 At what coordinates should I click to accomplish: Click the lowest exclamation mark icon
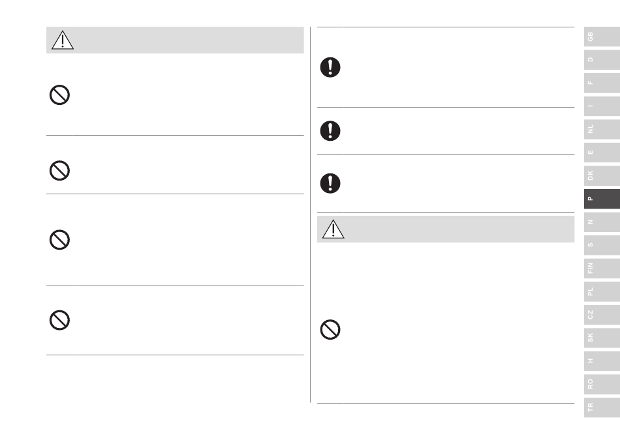tap(330, 183)
